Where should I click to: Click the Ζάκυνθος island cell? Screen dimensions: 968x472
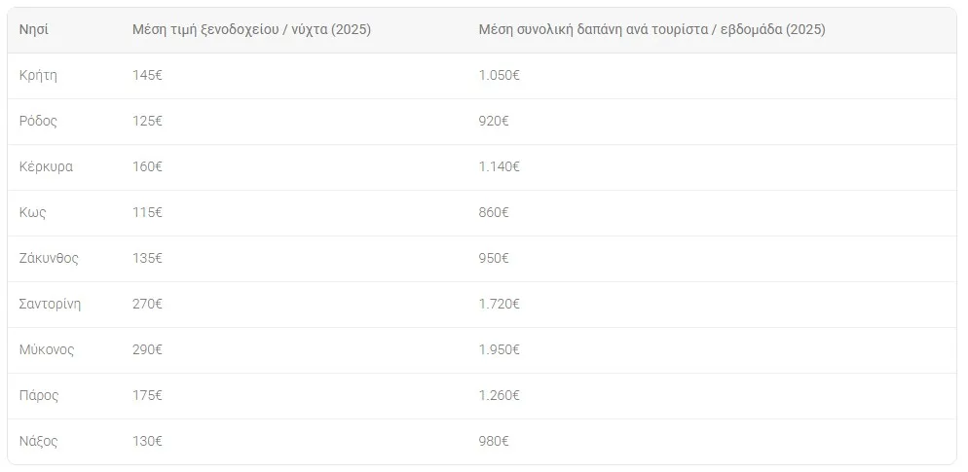tap(49, 258)
